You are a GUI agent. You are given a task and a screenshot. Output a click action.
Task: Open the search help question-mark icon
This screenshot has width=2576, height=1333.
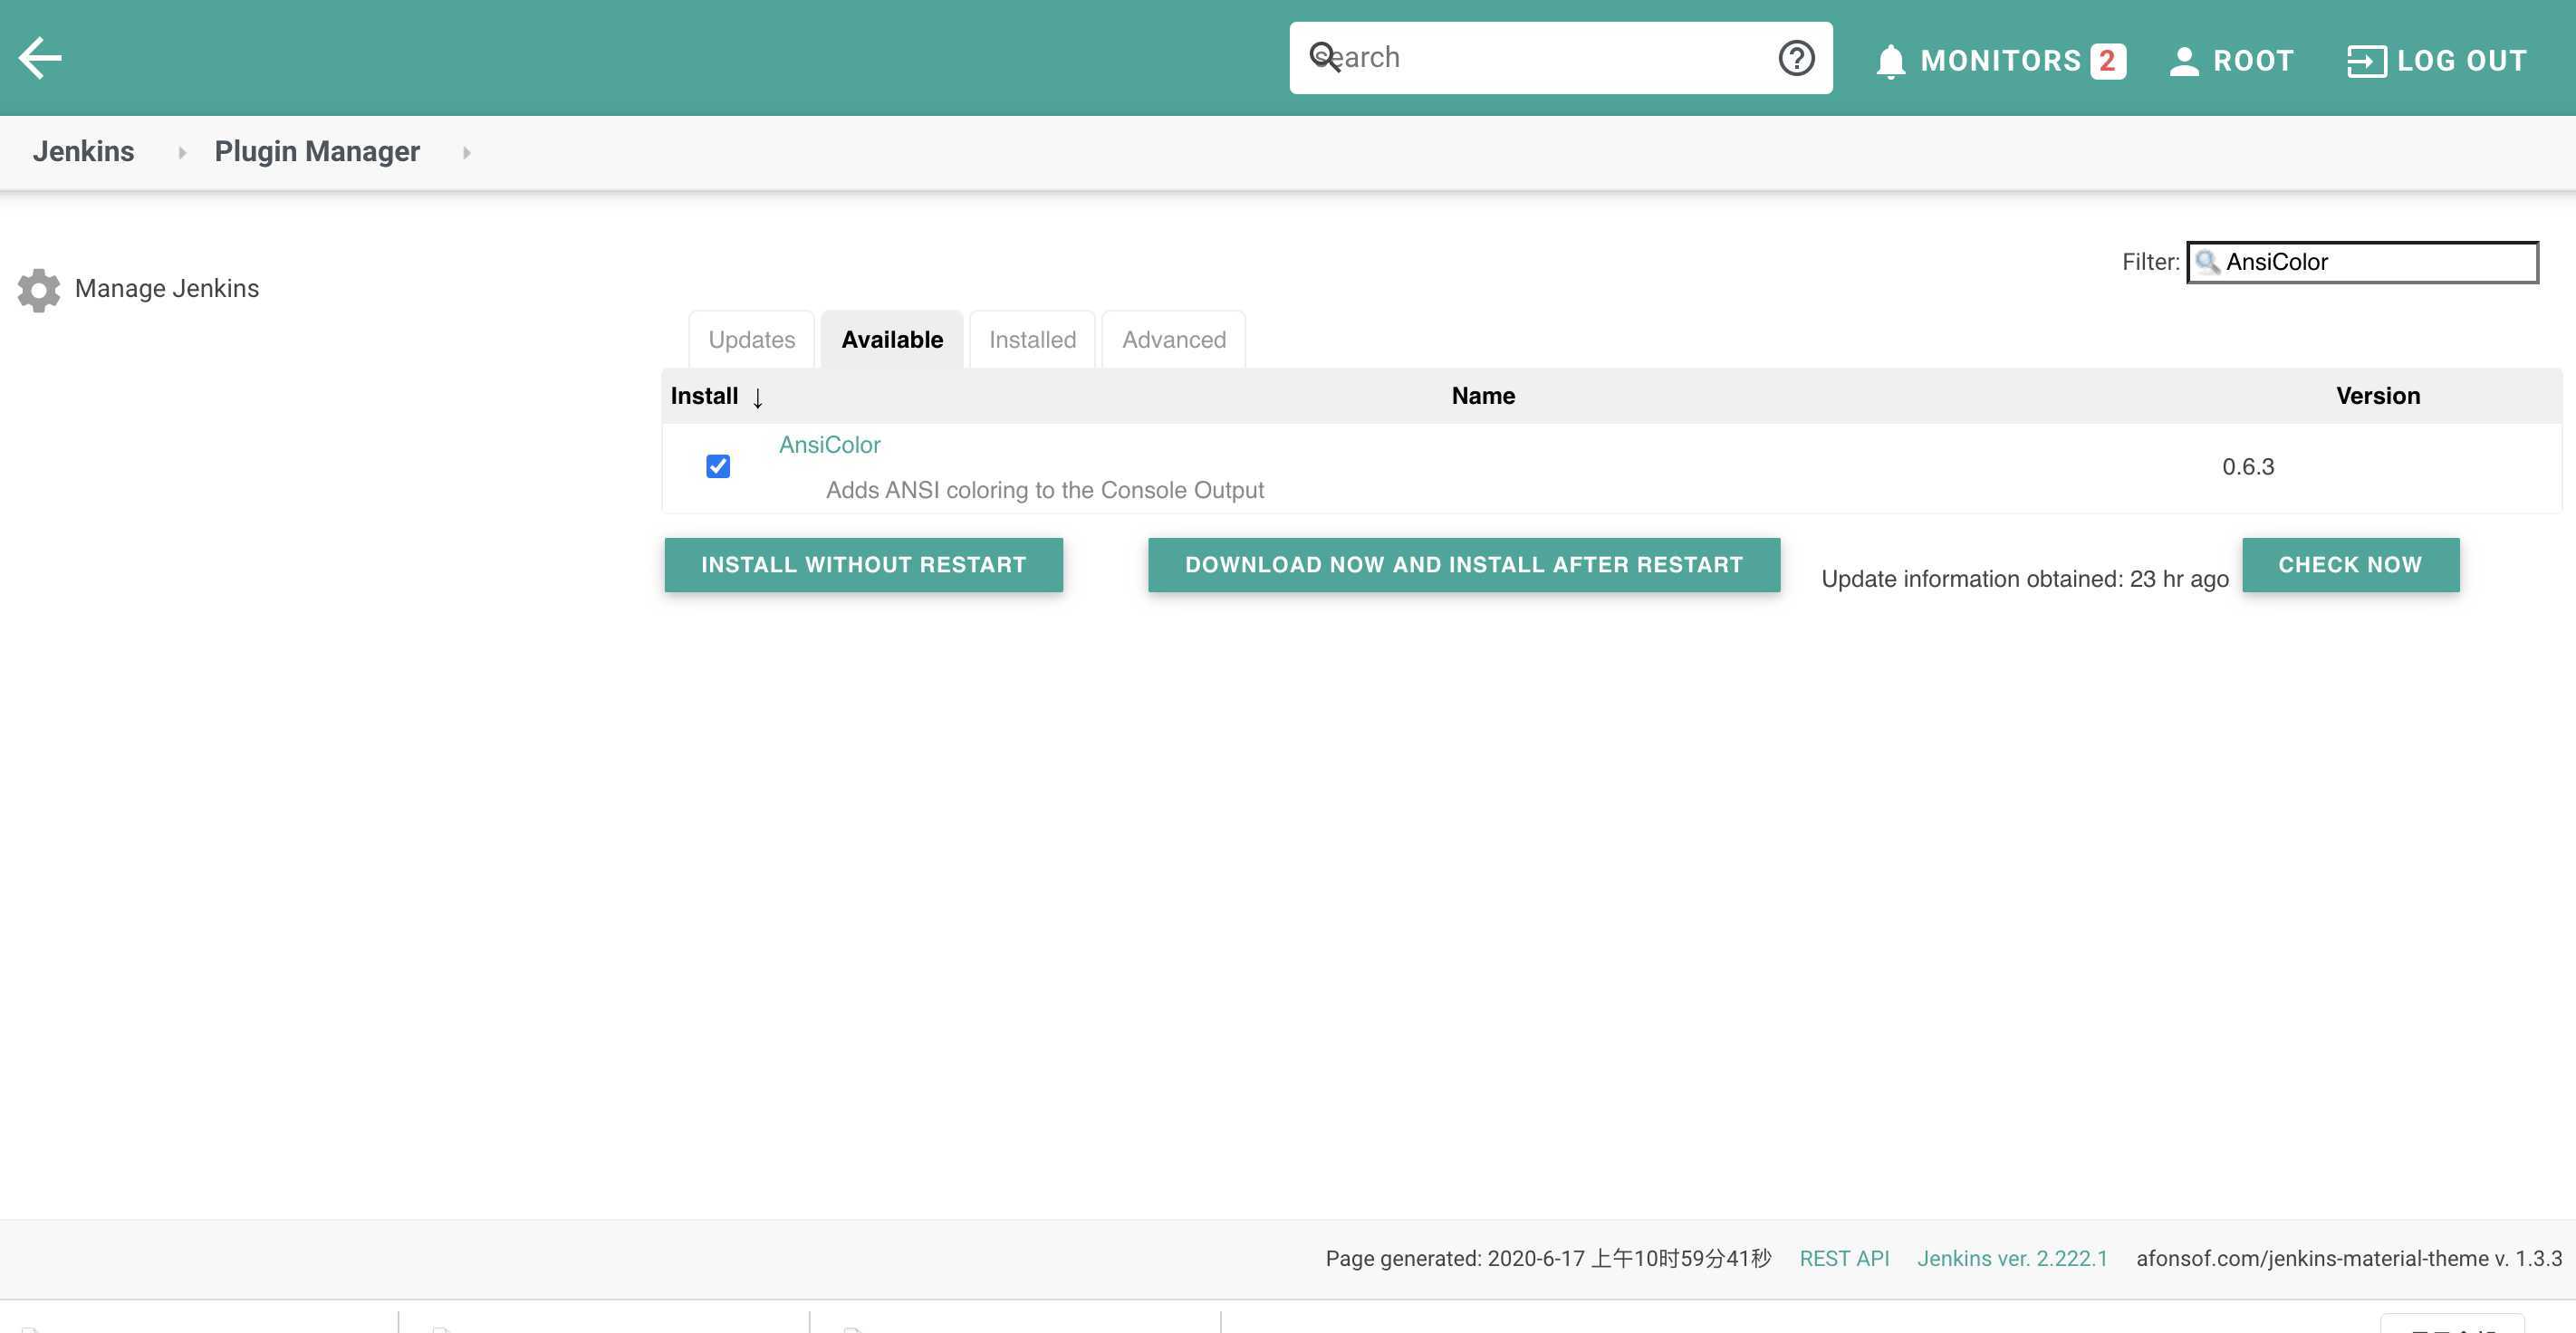tap(1796, 58)
